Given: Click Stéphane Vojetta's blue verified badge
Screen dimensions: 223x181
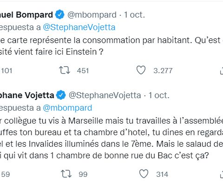Looking at the screenshot, I should pyautogui.click(x=61, y=95).
